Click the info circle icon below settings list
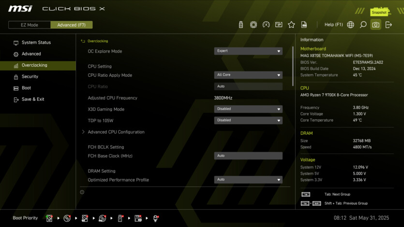 tap(82, 192)
